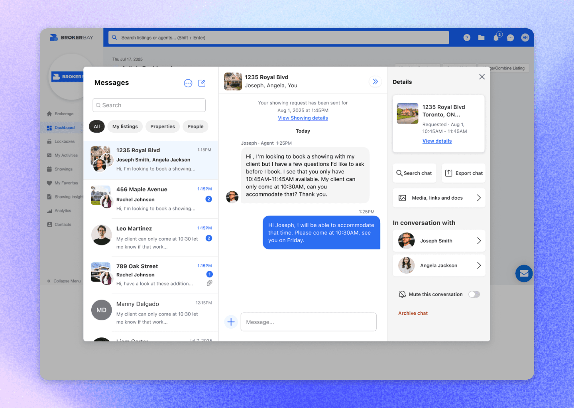Click the Brokerage home icon in the sidebar
Viewport: 574px width, 408px height.
tap(49, 114)
